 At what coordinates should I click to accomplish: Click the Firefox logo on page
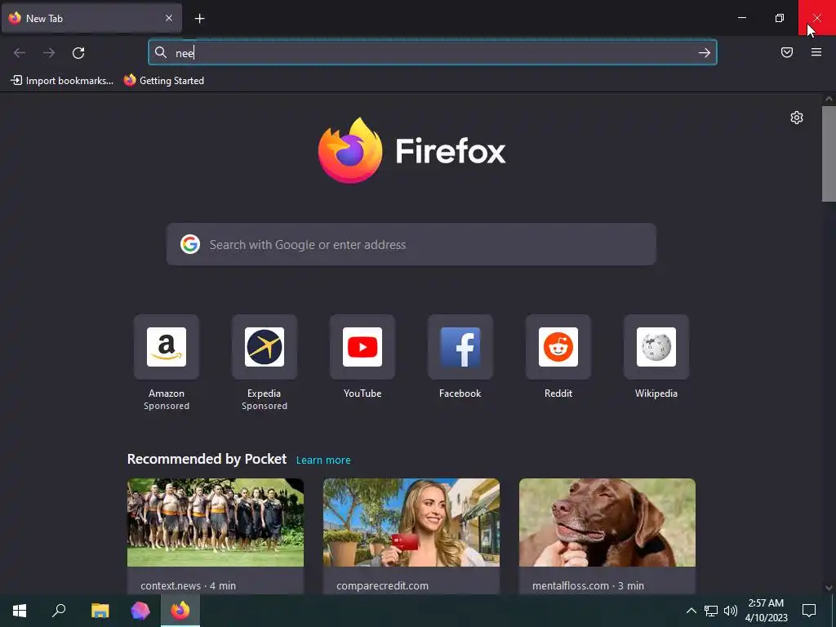tap(350, 150)
